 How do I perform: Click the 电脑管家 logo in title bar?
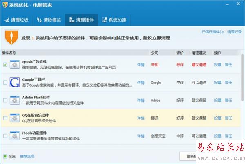(5, 4)
